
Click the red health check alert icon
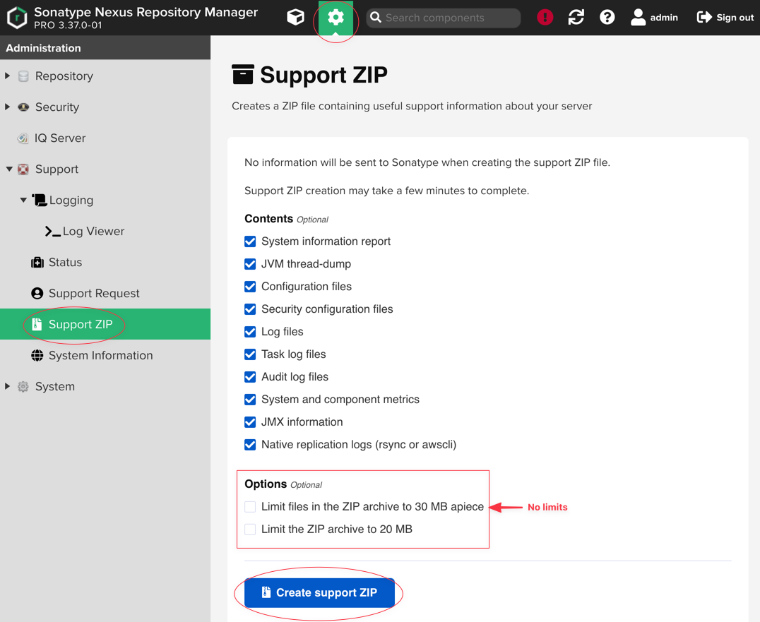pyautogui.click(x=545, y=16)
